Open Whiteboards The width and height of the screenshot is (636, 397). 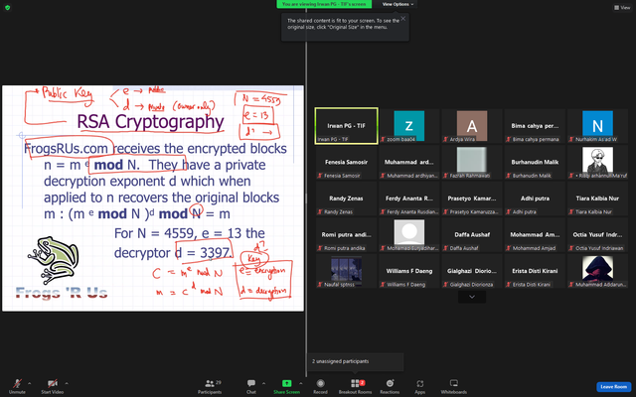454,386
